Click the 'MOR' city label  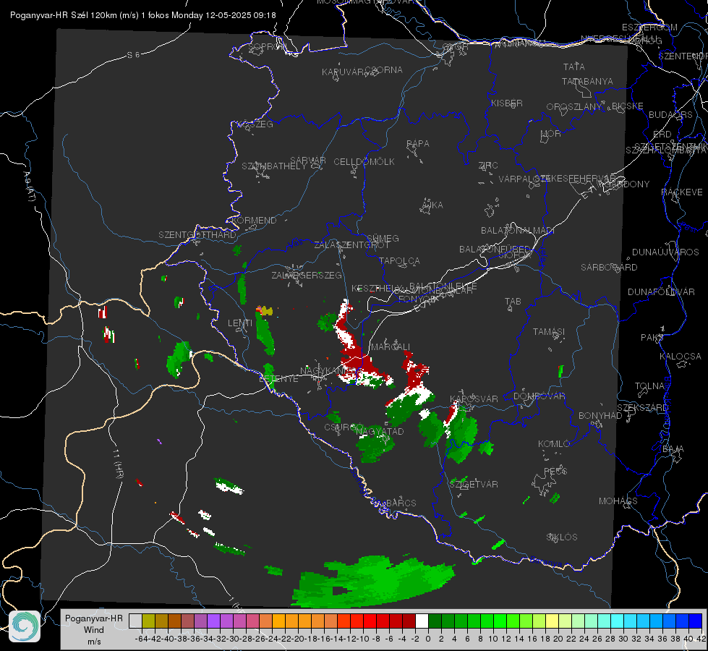click(x=551, y=134)
